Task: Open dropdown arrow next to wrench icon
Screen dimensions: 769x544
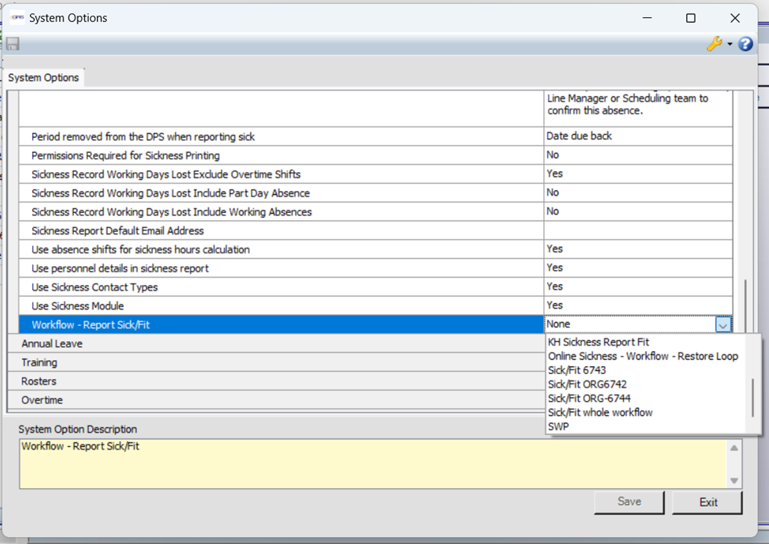Action: coord(730,44)
